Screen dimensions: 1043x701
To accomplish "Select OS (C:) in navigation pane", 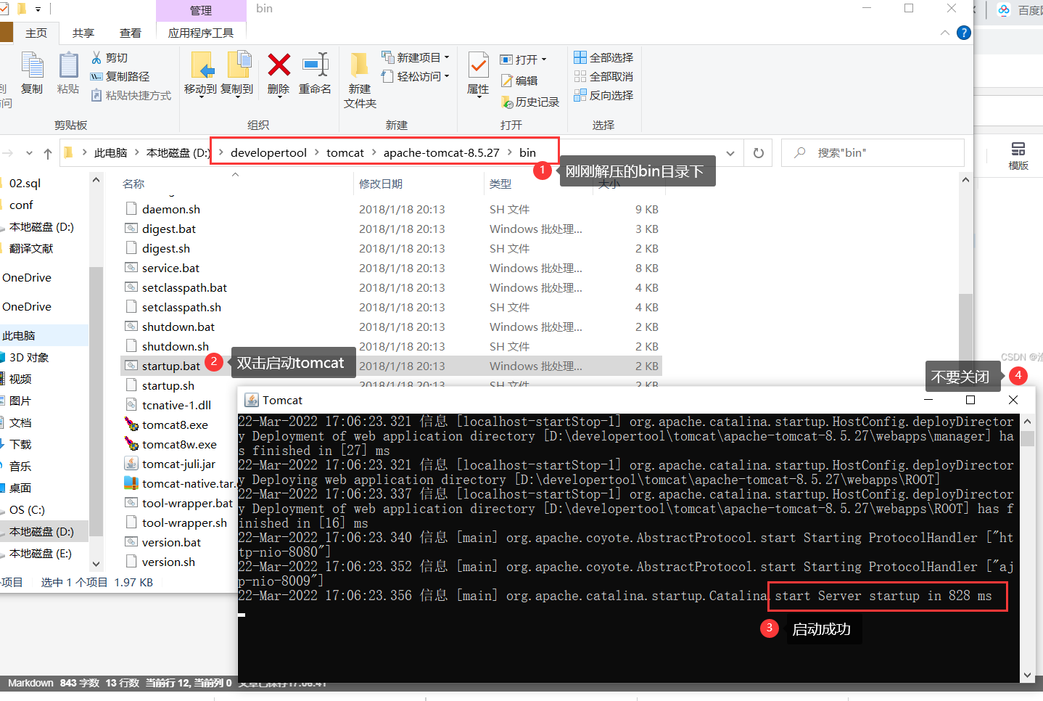I will pos(27,509).
